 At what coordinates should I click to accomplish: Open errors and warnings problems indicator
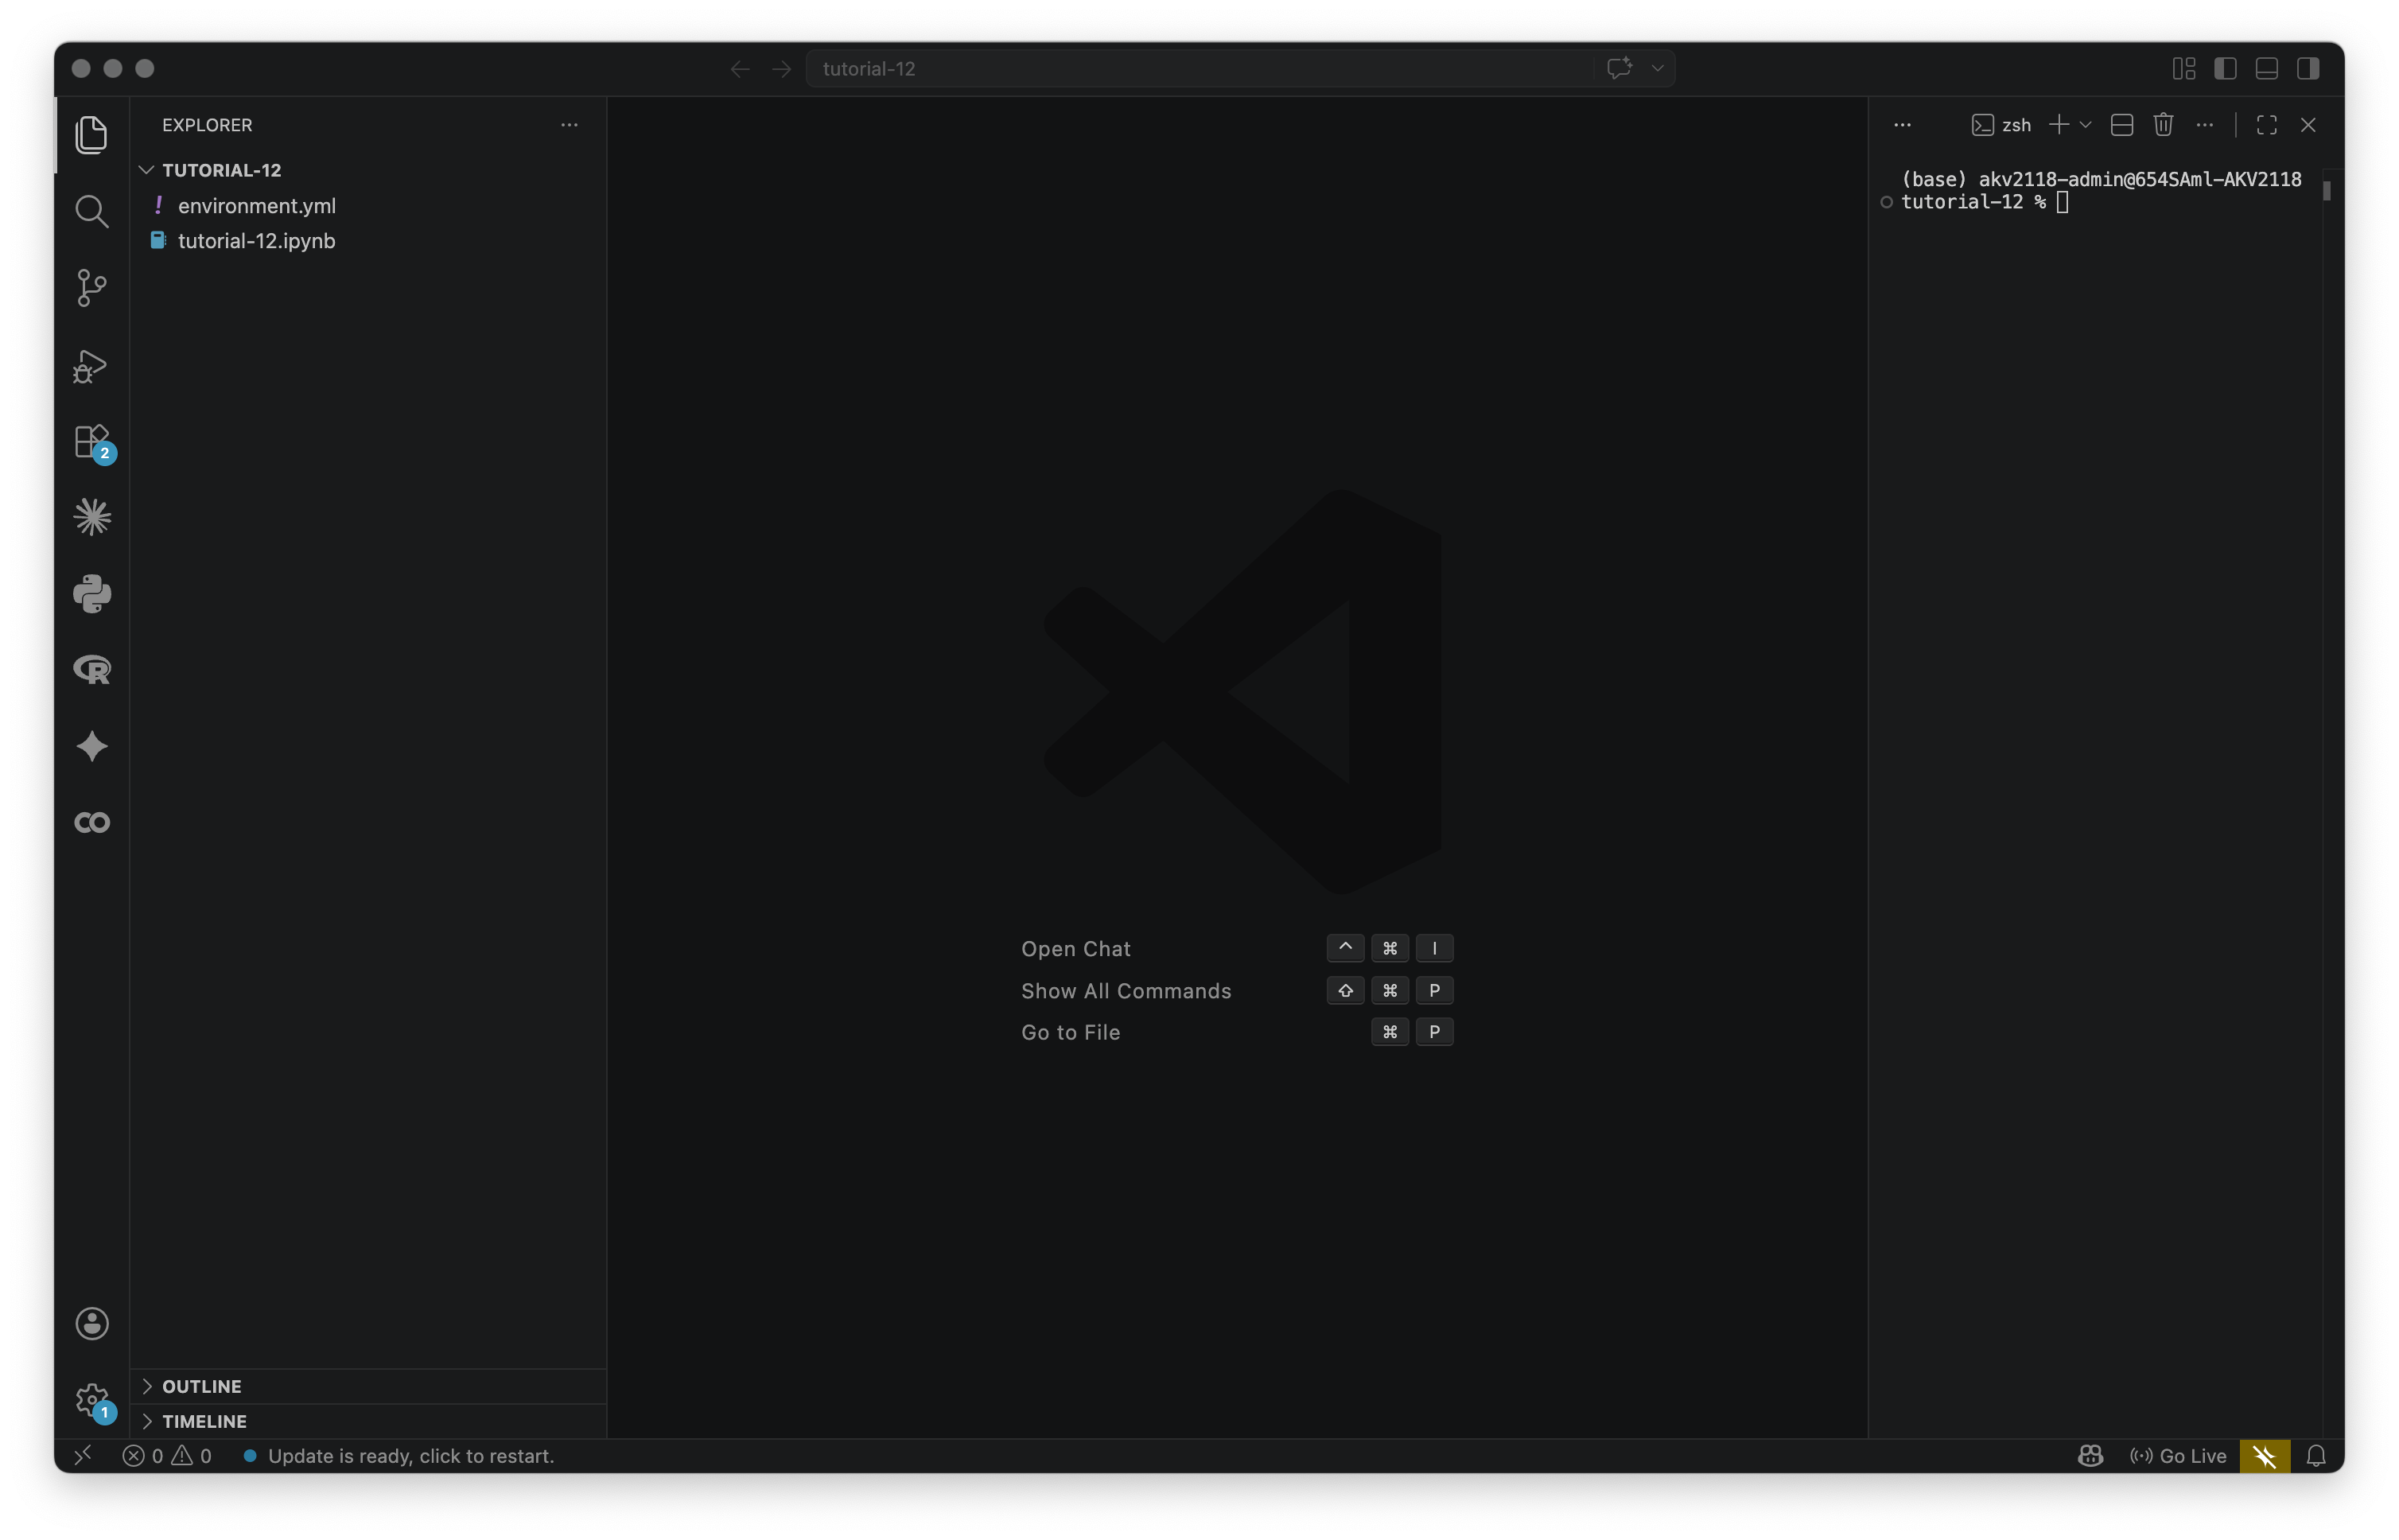167,1455
